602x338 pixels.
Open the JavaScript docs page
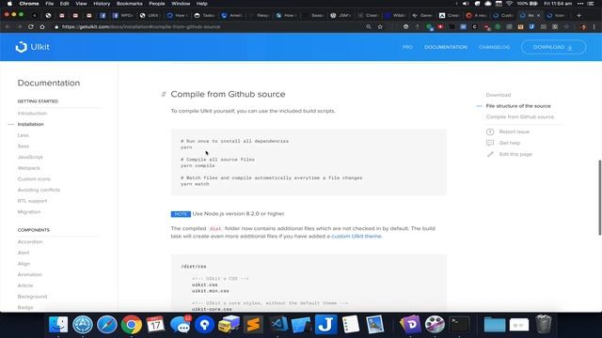[30, 157]
